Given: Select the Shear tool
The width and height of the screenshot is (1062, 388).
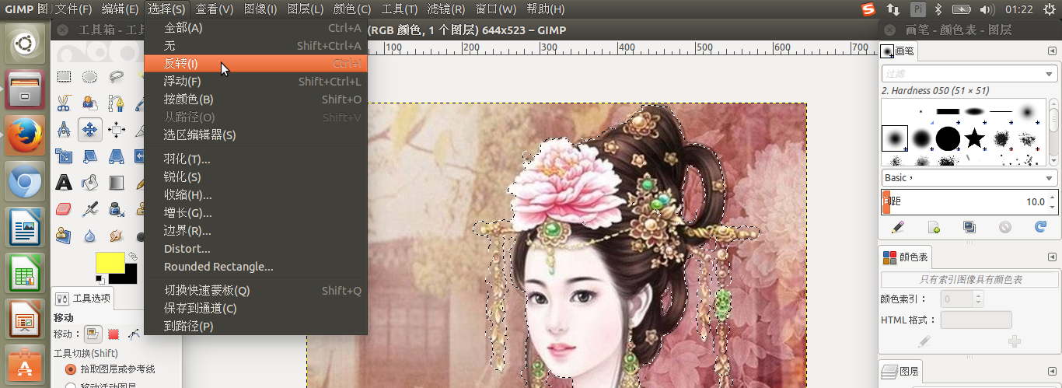Looking at the screenshot, I should (x=90, y=156).
